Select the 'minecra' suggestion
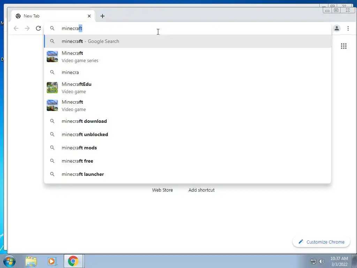357x268 pixels. tap(188, 72)
